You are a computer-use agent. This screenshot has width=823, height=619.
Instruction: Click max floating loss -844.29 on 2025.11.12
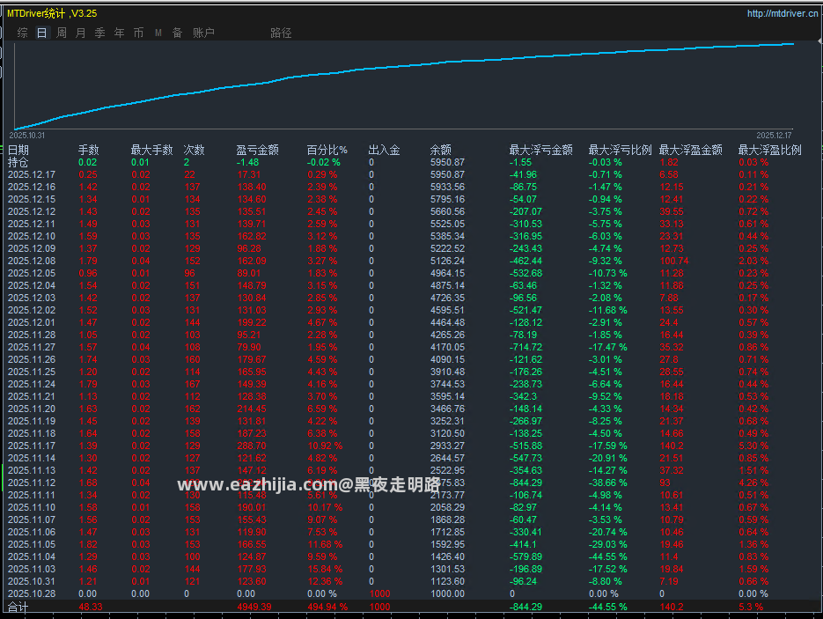[x=525, y=483]
